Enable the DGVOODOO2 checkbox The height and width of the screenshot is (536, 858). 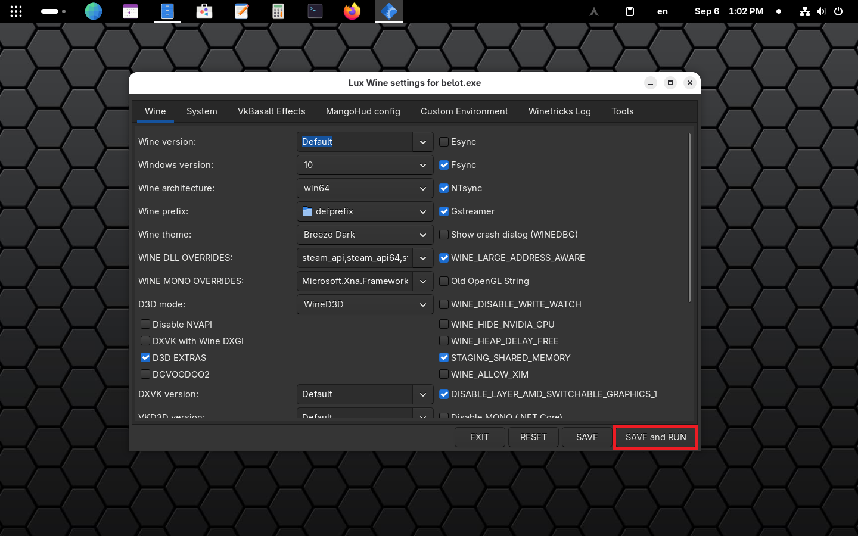click(145, 375)
